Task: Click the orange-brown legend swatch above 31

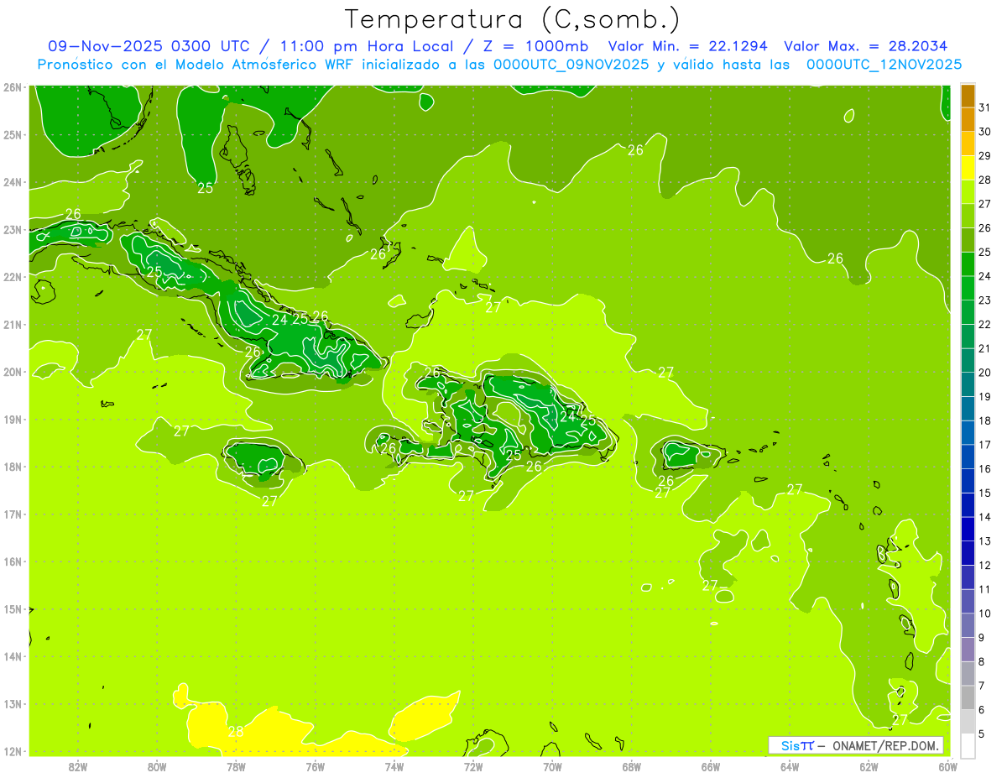Action: tap(968, 97)
